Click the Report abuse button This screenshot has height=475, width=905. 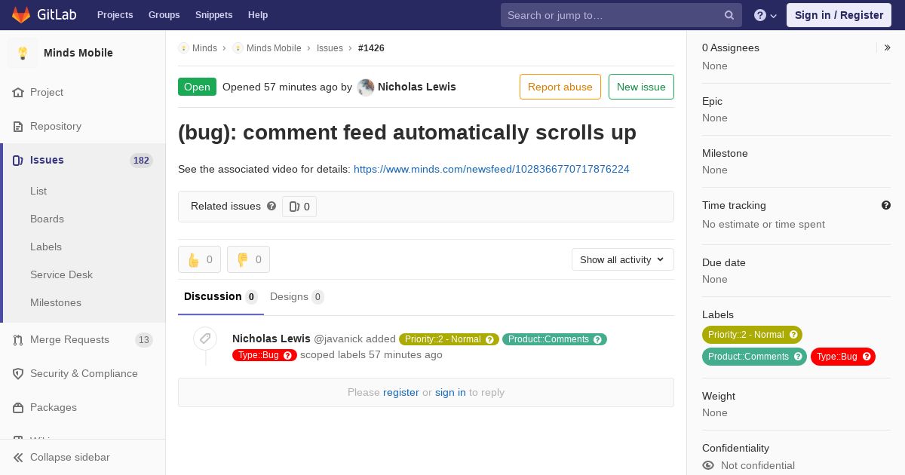[560, 87]
